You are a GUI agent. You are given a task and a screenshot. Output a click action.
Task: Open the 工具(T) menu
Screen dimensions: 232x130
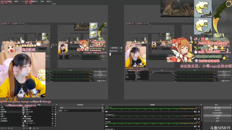(x=42, y=1)
